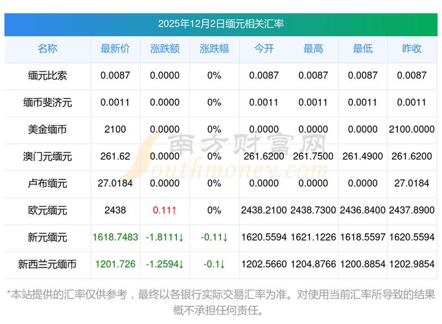Click the green down arrow after -1.8111
Screen dimensions: 442x324
(181, 238)
